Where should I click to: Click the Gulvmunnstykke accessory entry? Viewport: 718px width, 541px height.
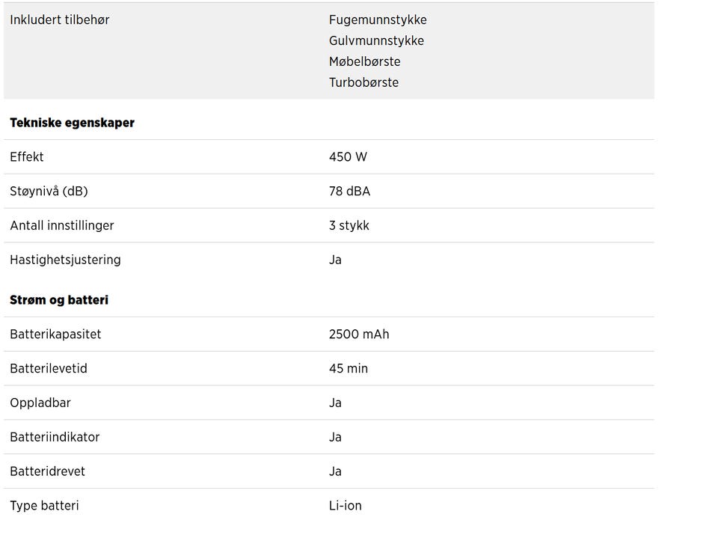(x=376, y=41)
